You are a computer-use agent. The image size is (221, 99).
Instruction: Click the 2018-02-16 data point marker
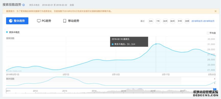click(156, 44)
